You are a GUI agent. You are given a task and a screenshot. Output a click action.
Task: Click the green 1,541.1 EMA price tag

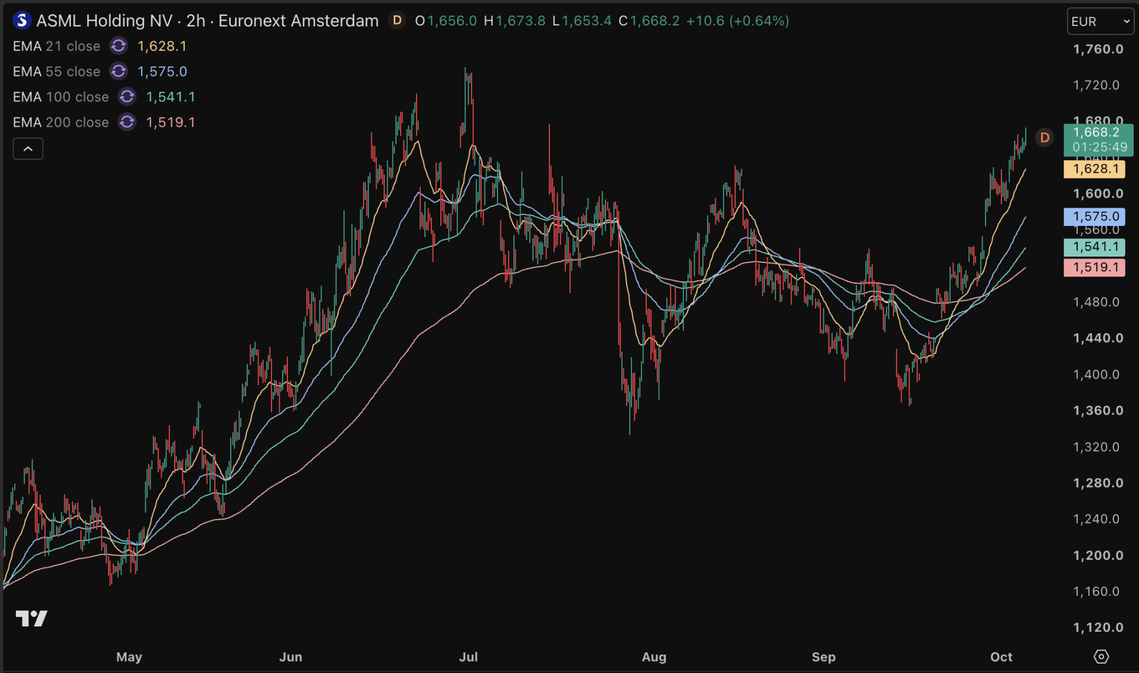coord(1094,247)
